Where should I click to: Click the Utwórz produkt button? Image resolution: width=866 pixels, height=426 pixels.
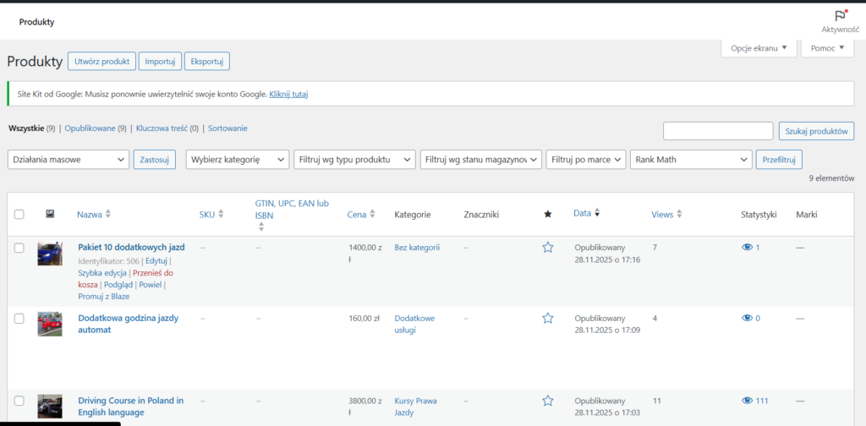pyautogui.click(x=101, y=61)
